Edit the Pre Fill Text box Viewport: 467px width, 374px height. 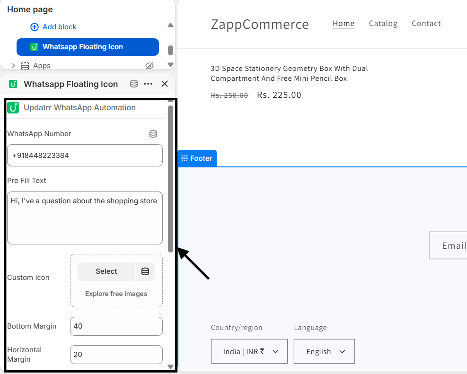click(85, 217)
